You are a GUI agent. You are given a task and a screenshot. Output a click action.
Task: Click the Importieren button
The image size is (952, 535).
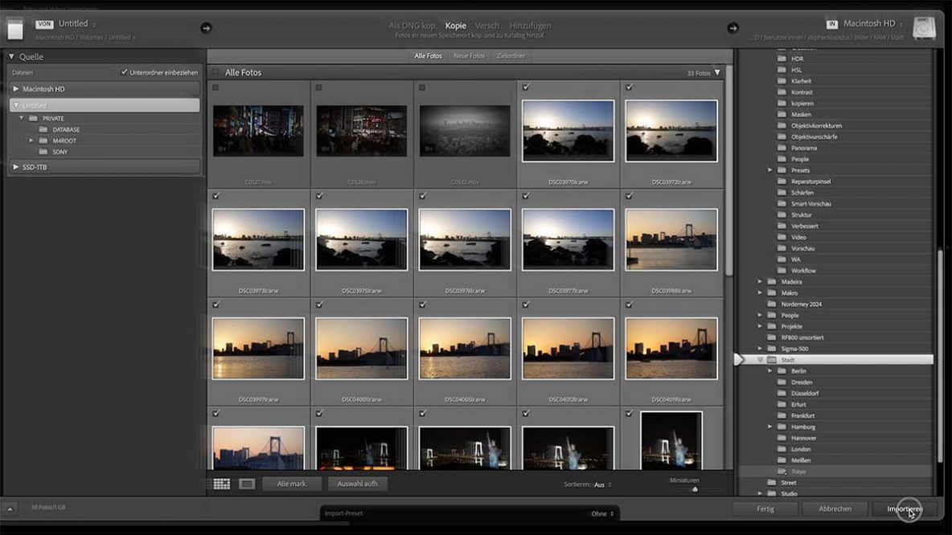(x=904, y=508)
